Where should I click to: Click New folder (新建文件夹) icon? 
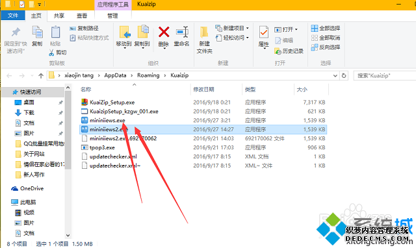pos(204,32)
